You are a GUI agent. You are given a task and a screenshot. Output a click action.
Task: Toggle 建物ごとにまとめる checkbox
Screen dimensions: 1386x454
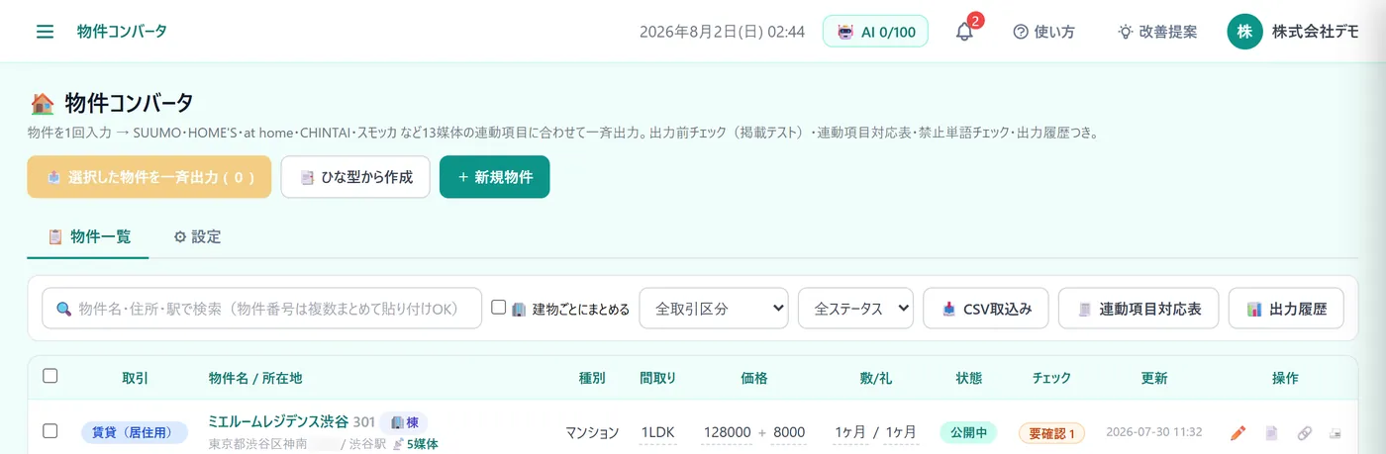[x=499, y=308]
